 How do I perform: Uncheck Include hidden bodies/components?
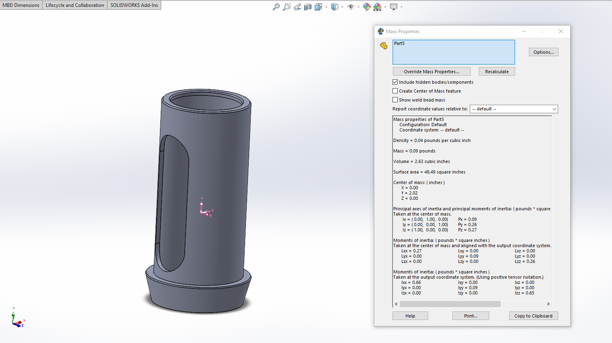395,82
